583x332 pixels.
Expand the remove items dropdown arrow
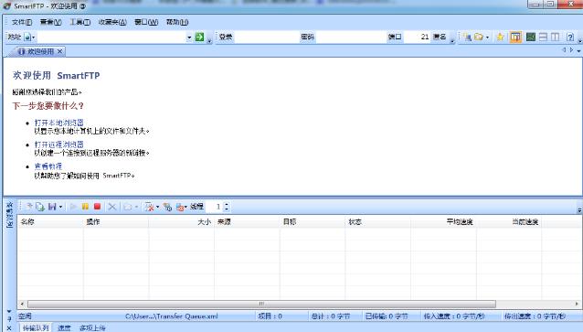[x=157, y=207]
